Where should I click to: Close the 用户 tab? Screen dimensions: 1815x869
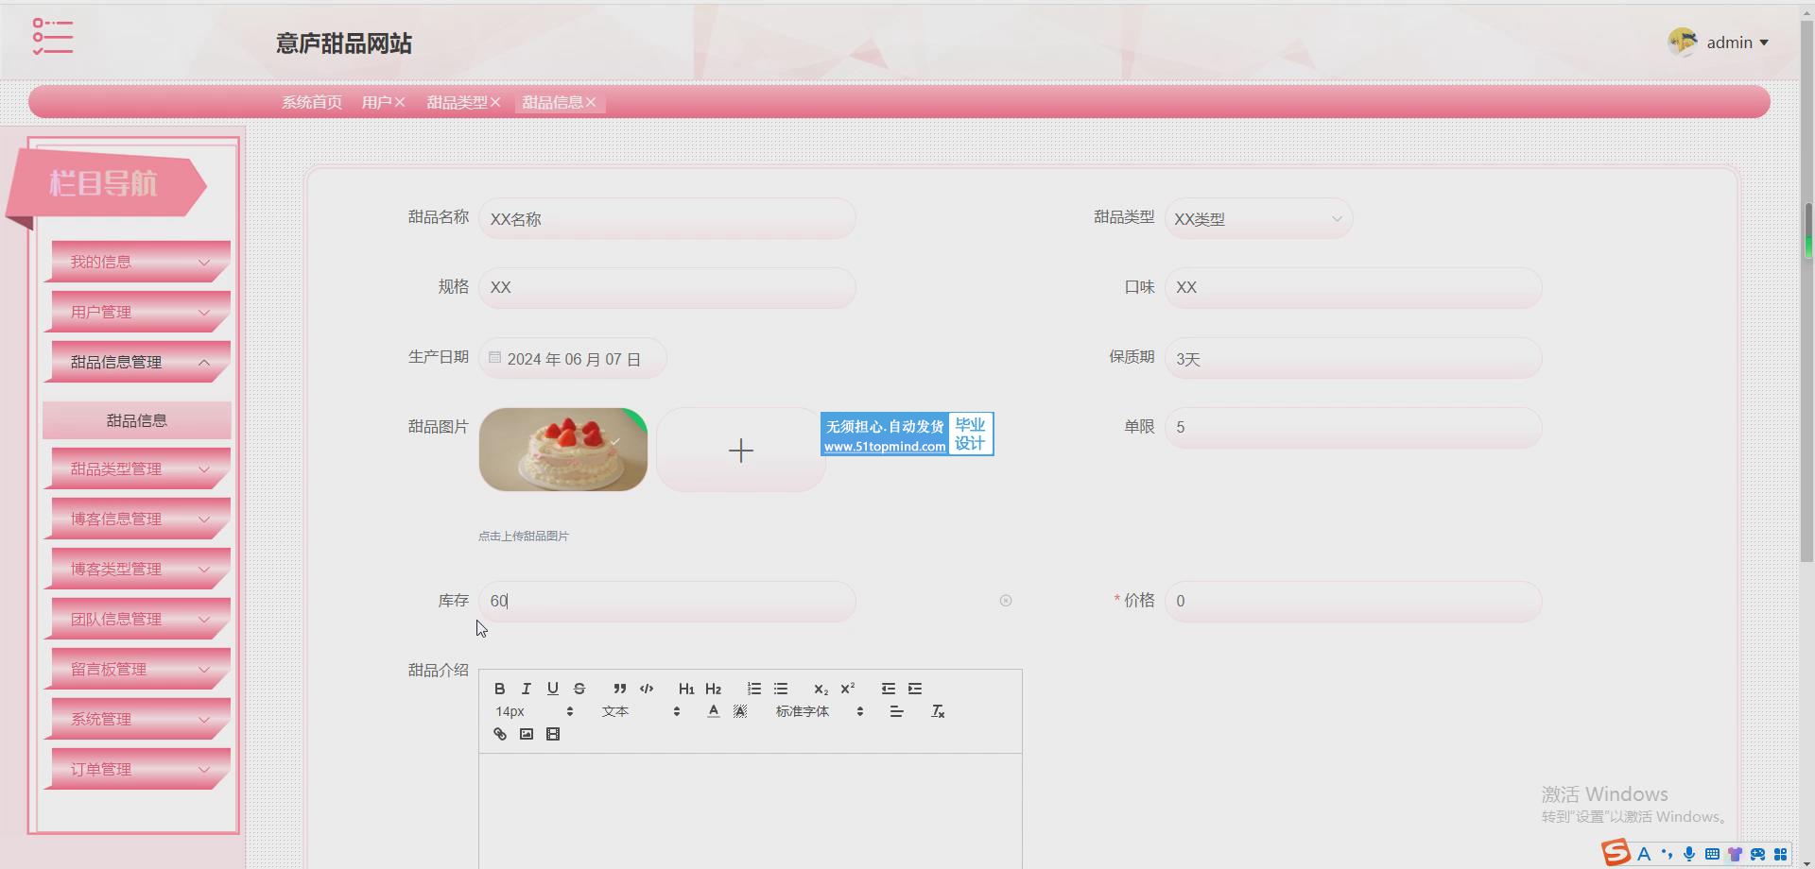coord(400,102)
